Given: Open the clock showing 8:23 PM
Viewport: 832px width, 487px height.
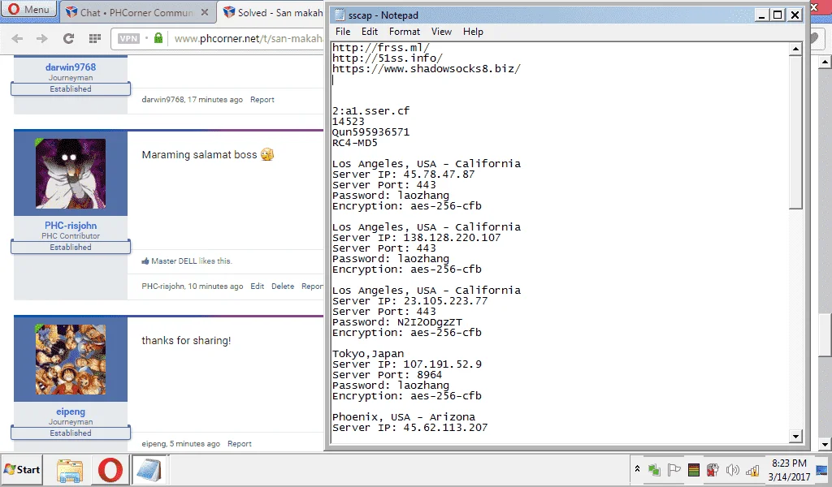Looking at the screenshot, I should [789, 470].
